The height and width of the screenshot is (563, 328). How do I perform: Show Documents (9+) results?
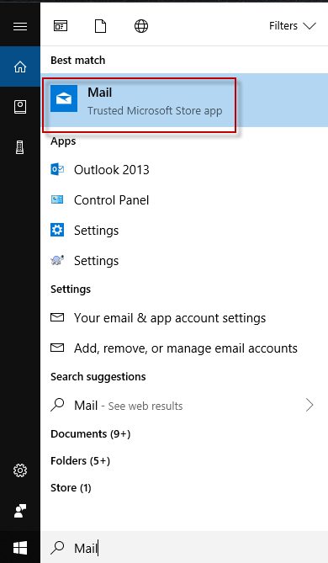coord(91,434)
